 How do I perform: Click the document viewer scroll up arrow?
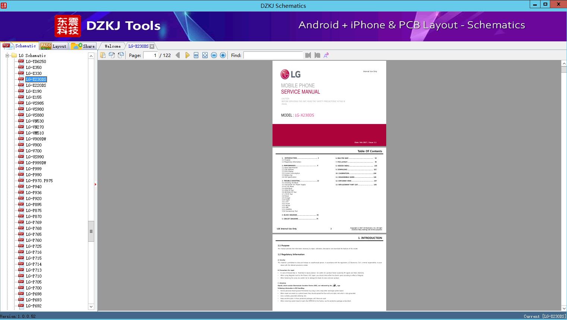[x=564, y=64]
